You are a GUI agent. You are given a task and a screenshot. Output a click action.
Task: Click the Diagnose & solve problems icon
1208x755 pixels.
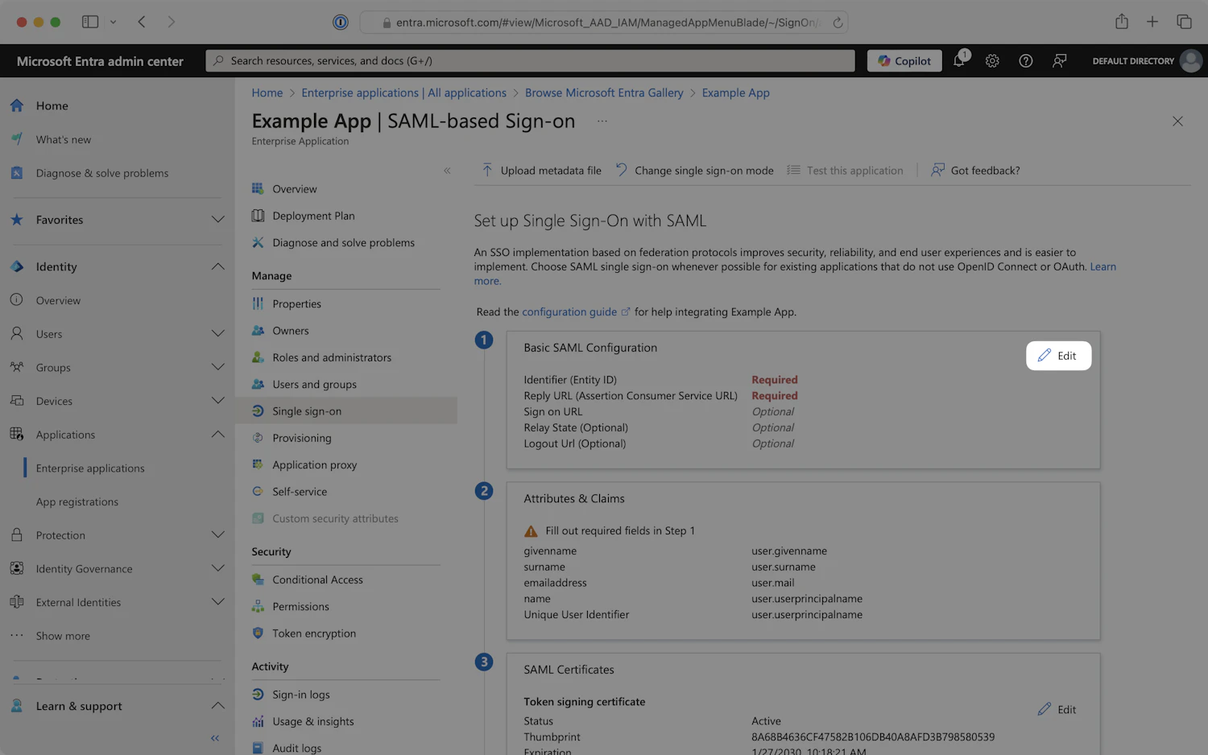coord(17,173)
